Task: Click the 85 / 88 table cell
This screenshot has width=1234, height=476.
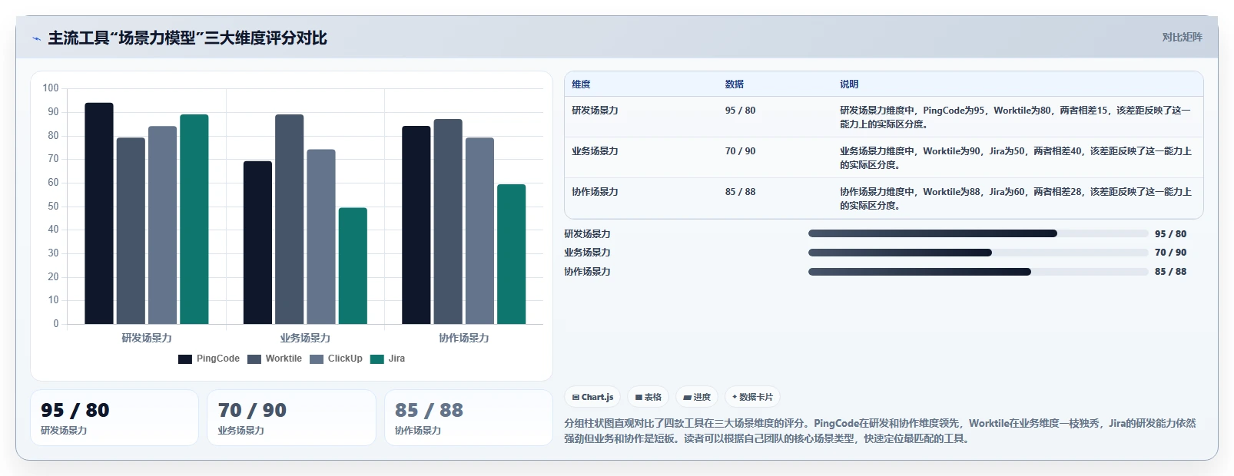Action: (x=740, y=192)
